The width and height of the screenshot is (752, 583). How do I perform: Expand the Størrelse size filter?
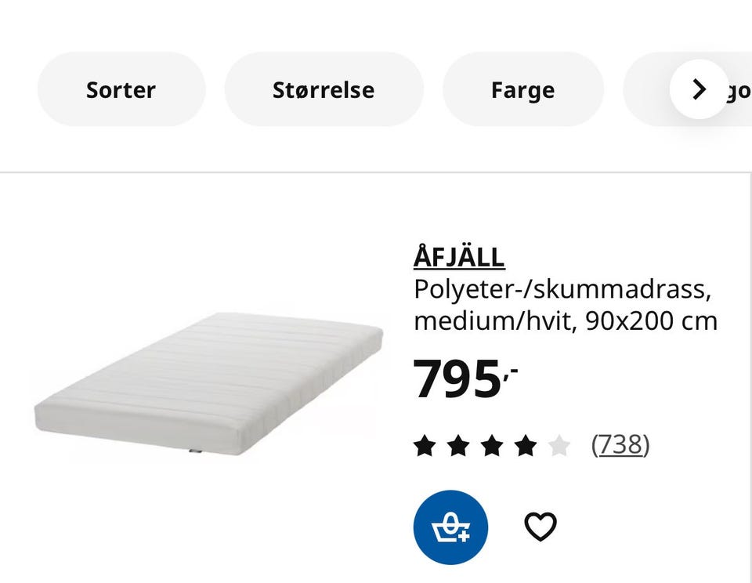click(x=324, y=89)
